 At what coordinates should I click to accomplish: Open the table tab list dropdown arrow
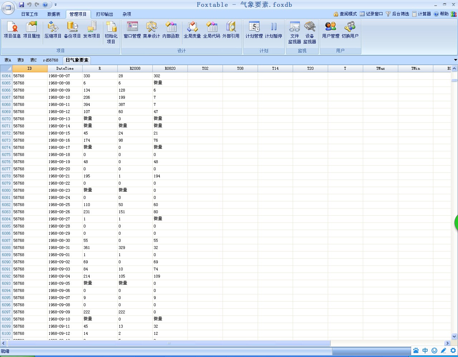point(455,60)
